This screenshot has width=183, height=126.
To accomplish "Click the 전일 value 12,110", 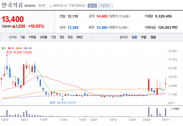I will click(72, 16).
